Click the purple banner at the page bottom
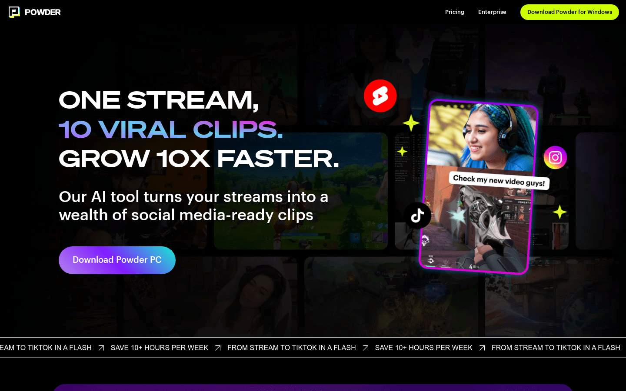This screenshot has width=626, height=391. [313, 387]
